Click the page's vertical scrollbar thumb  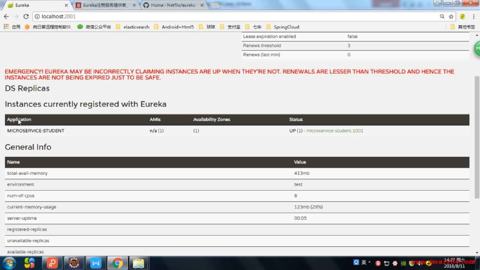477,137
